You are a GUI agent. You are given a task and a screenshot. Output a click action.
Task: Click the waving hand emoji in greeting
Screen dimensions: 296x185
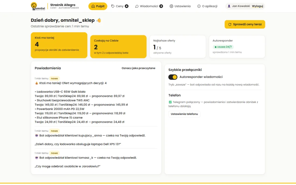coord(98,20)
